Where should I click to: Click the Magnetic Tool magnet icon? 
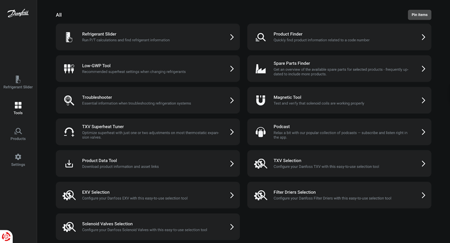[x=260, y=101]
